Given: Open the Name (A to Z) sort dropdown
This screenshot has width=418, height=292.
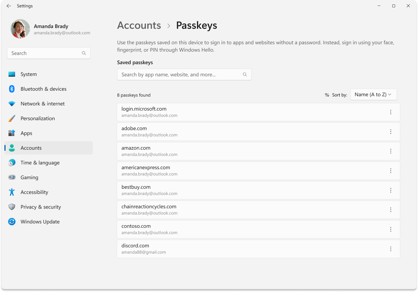Looking at the screenshot, I should pyautogui.click(x=373, y=94).
